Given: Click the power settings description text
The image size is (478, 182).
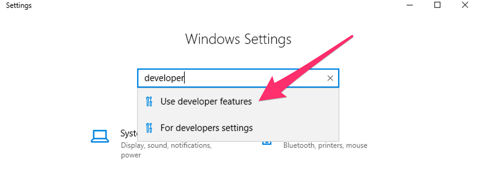Looking at the screenshot, I should coord(130,155).
